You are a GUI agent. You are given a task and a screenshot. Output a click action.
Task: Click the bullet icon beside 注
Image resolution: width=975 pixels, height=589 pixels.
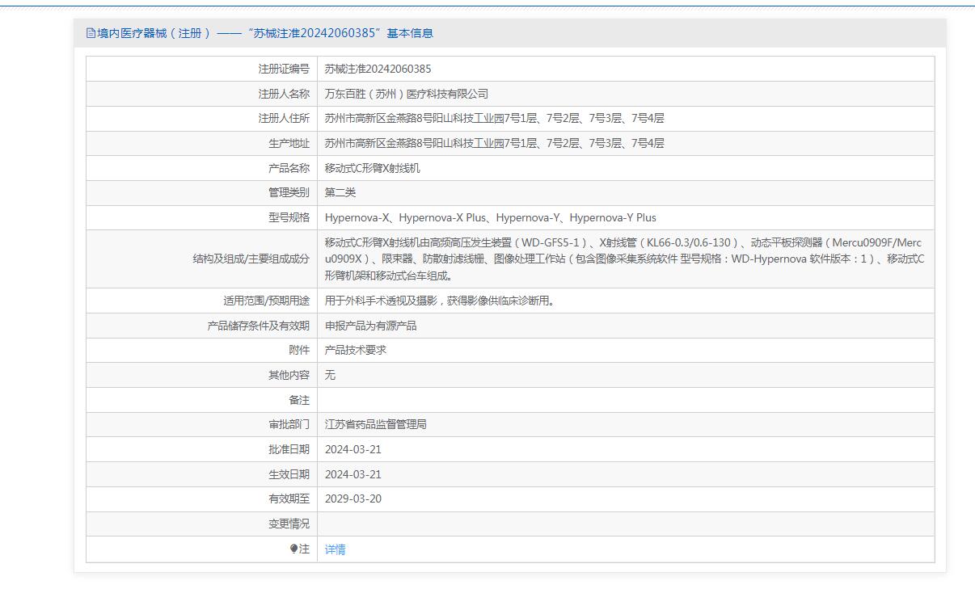[294, 549]
